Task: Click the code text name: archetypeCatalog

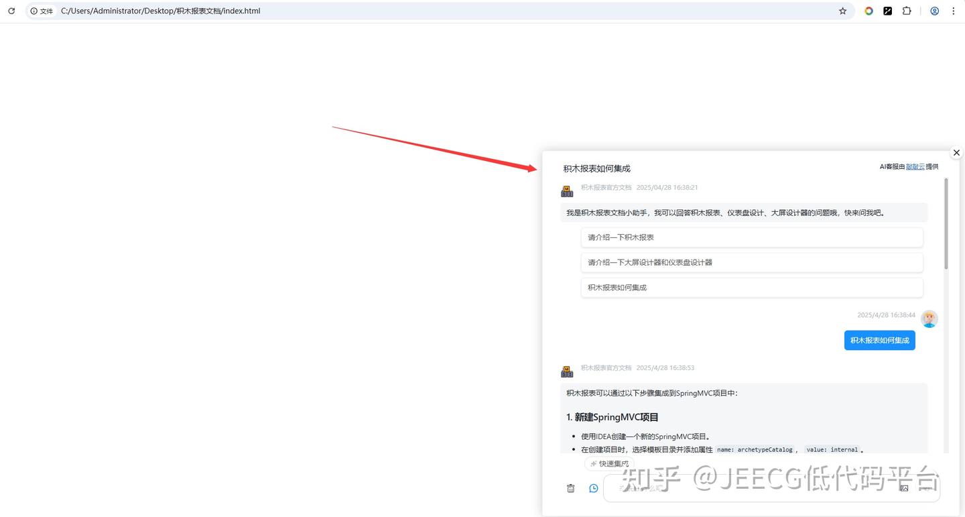Action: tap(755, 450)
